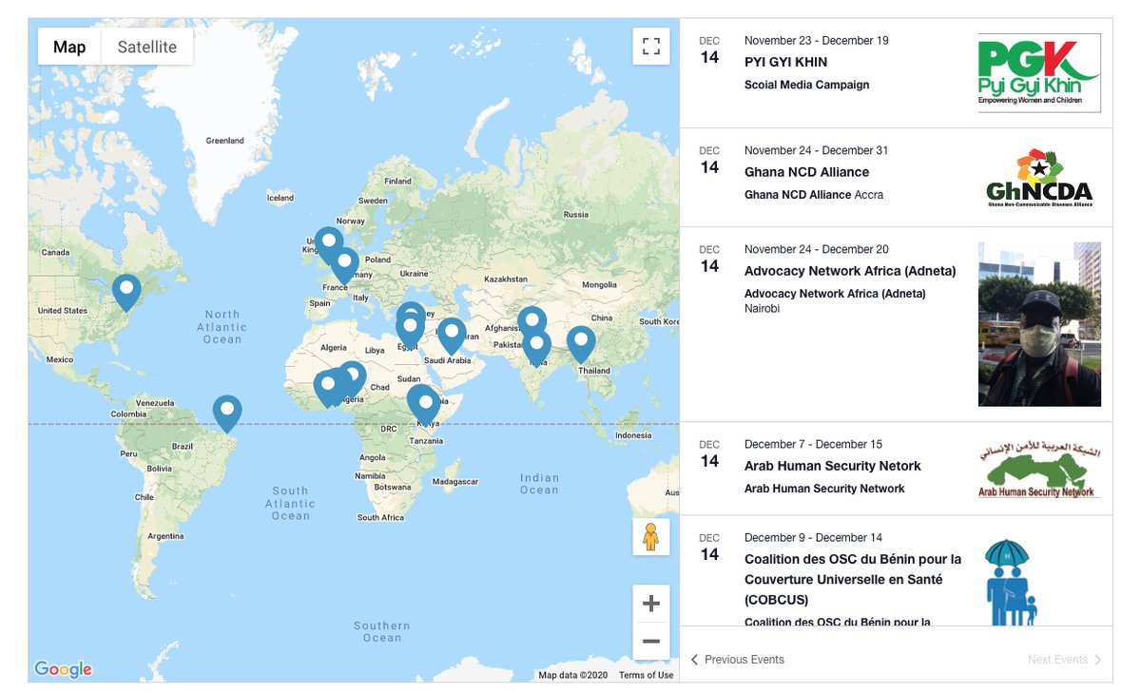Click 'December 9 - December 14' date range
Viewport: 1141px width, 693px height.
point(813,537)
